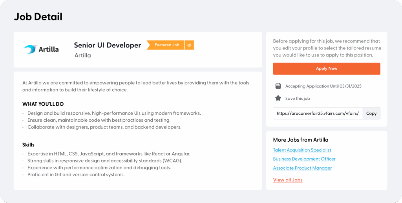Viewport: 402px width, 203px height.
Task: Click the diamond icon beside Featured Job
Action: 189,45
